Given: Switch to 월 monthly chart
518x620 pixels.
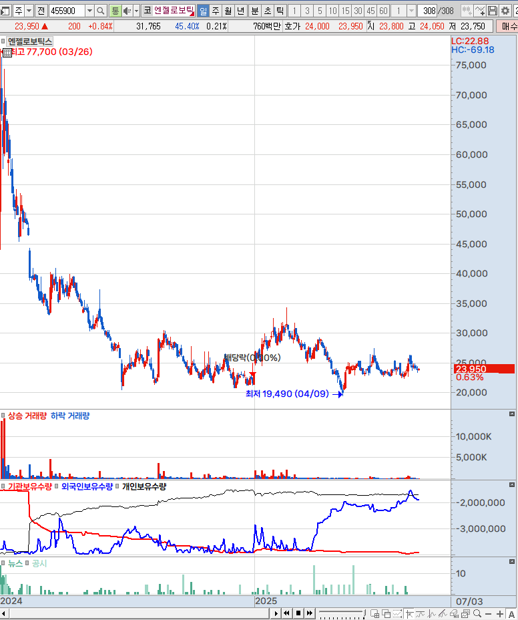Looking at the screenshot, I should pyautogui.click(x=228, y=11).
